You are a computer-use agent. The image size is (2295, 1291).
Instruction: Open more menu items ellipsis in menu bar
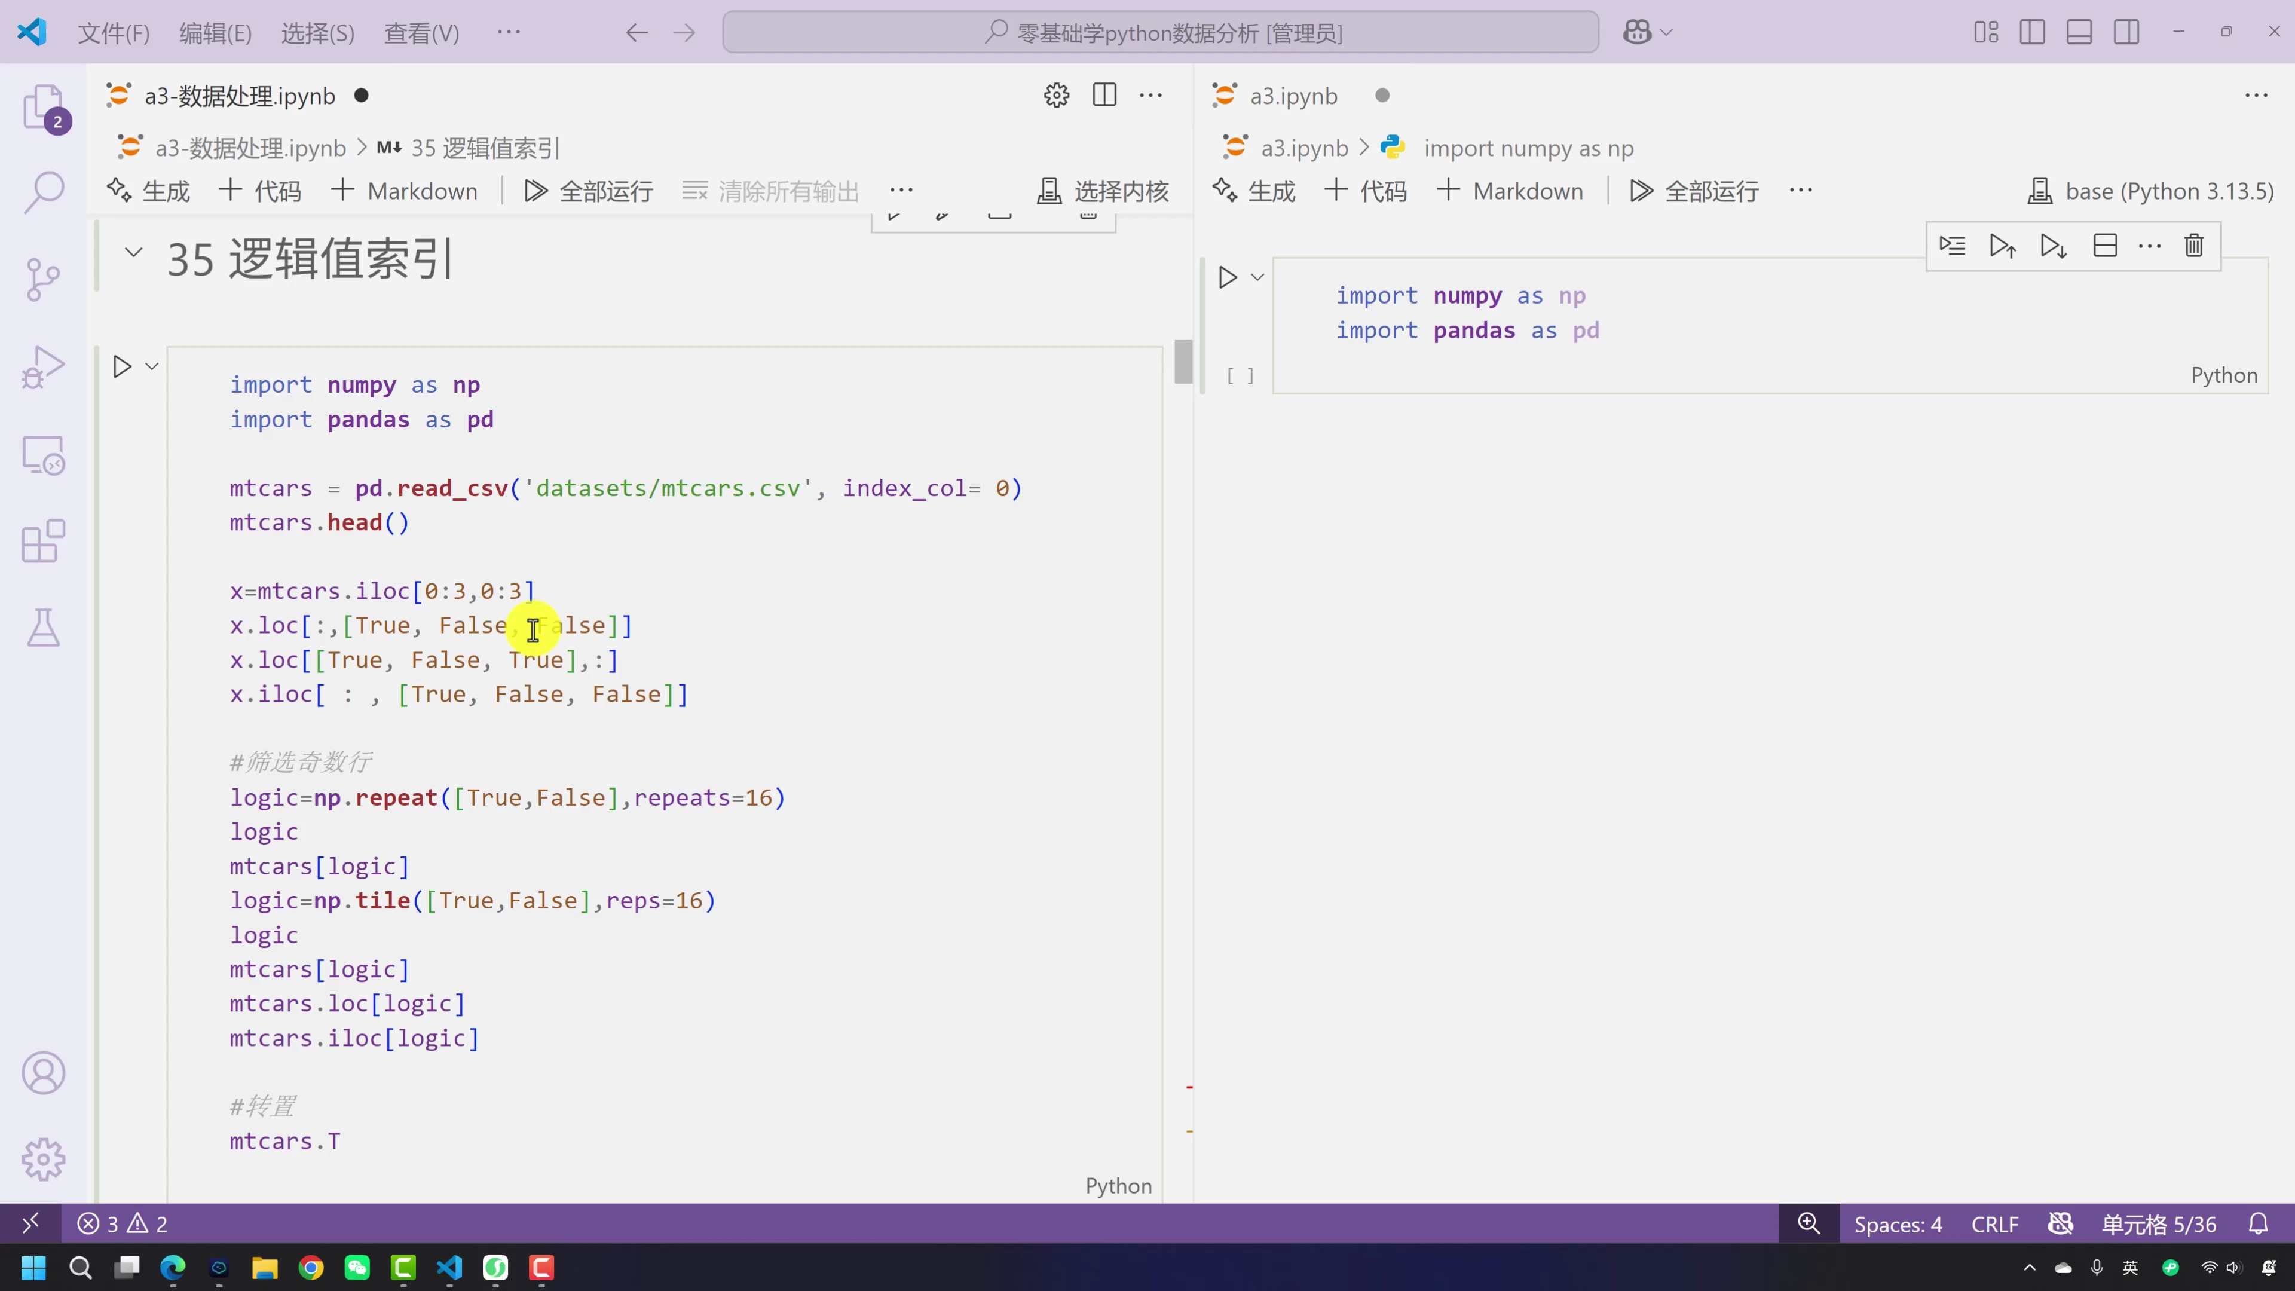[509, 32]
